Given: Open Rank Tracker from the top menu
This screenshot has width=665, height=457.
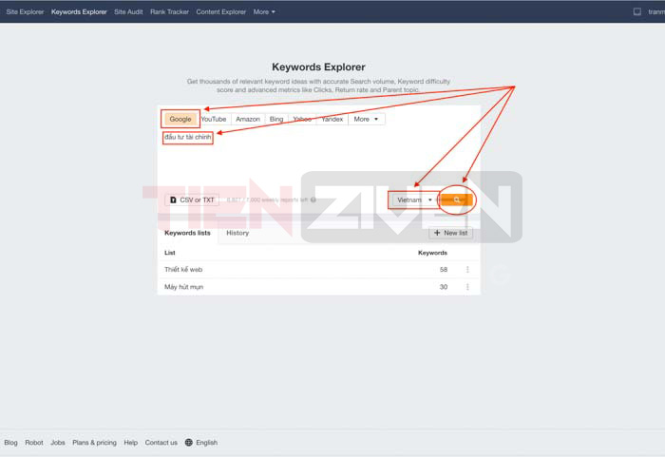Looking at the screenshot, I should click(169, 12).
